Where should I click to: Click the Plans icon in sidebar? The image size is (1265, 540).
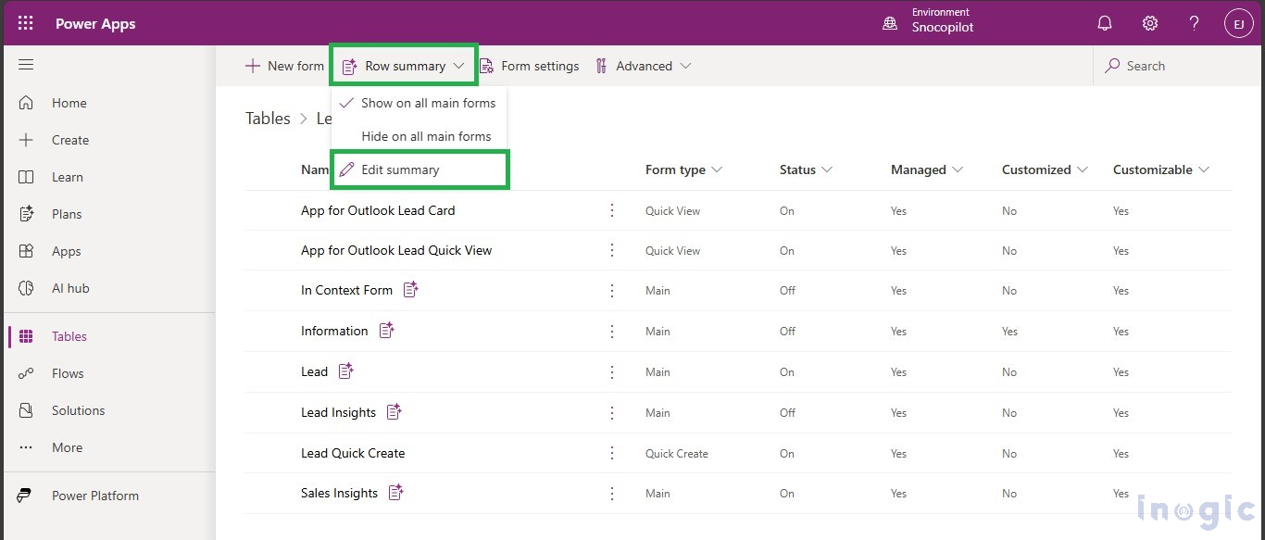(26, 214)
